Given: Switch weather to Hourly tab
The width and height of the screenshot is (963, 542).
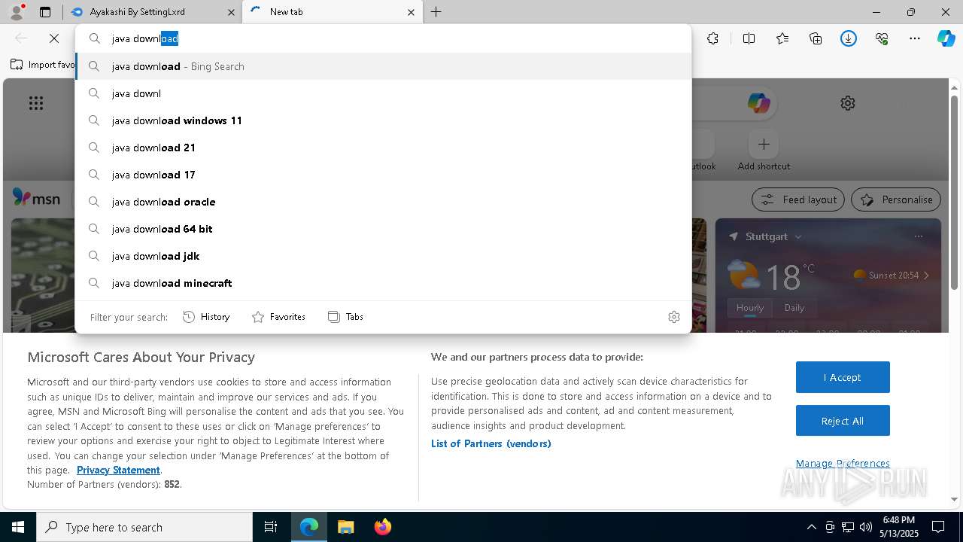Looking at the screenshot, I should pos(750,308).
